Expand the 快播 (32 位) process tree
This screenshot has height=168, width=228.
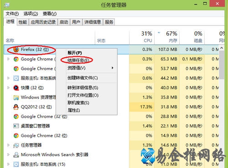tap(8, 88)
